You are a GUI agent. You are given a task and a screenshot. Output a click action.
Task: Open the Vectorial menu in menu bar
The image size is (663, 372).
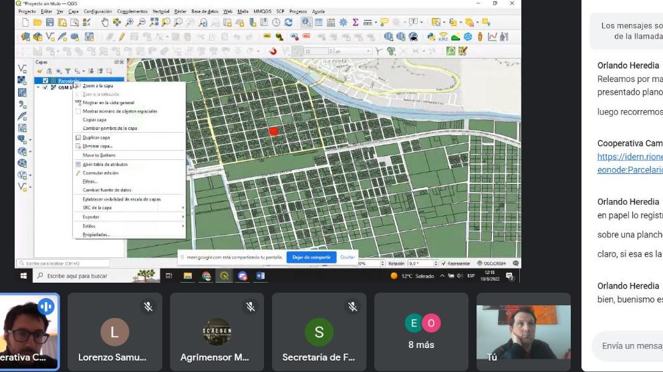point(160,11)
